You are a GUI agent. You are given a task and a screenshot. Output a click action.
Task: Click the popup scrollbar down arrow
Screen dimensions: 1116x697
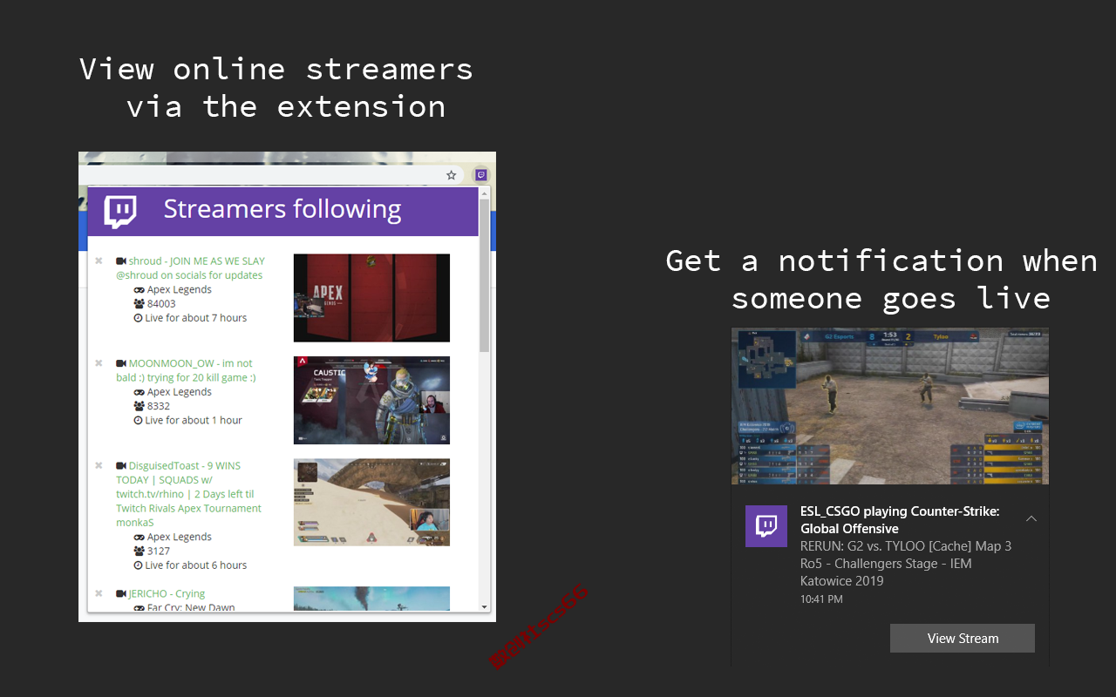pyautogui.click(x=485, y=606)
